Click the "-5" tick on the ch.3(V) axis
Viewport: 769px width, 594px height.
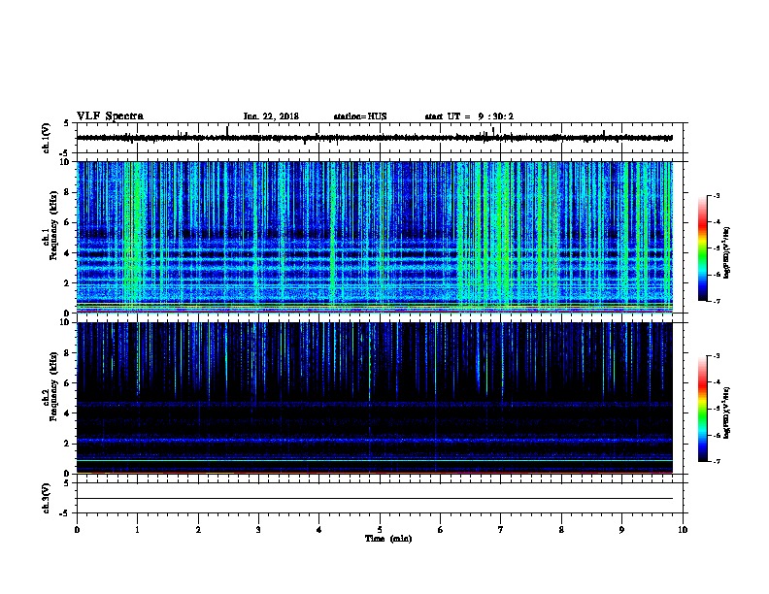[65, 513]
